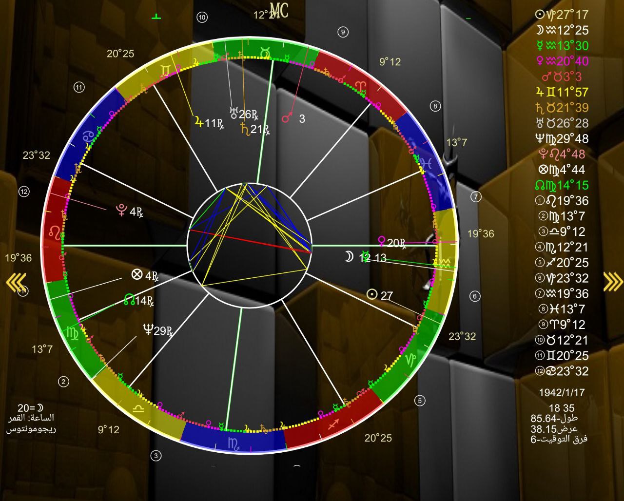Click the Venus glyph labeled 20 retrograde
The width and height of the screenshot is (624, 501).
coord(382,242)
